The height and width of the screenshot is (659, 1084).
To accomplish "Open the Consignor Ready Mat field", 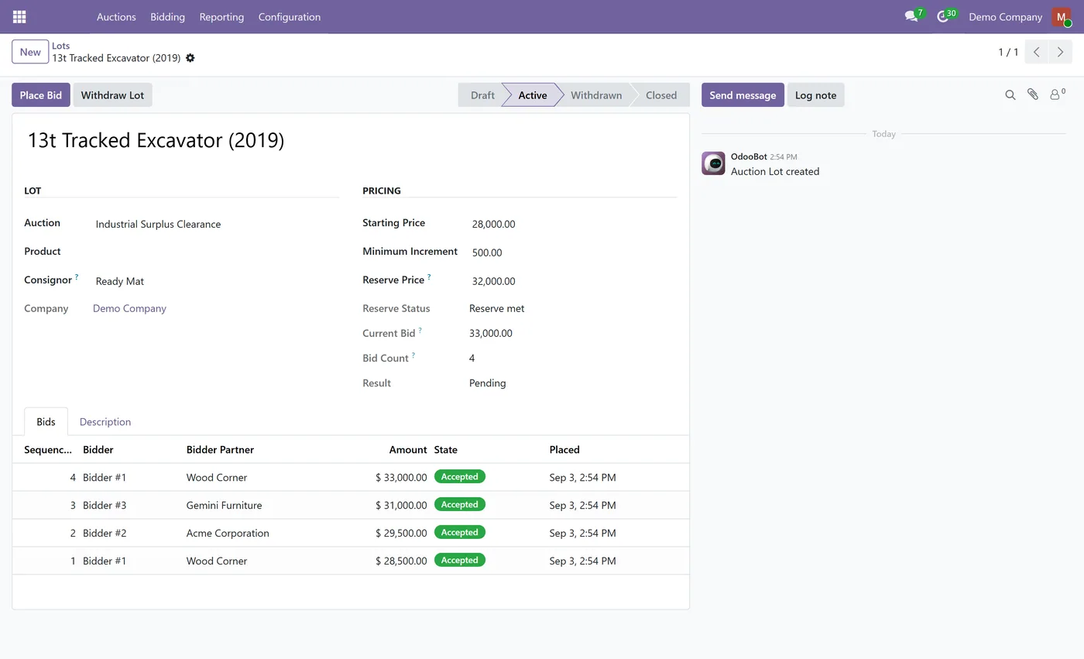I will point(217,281).
